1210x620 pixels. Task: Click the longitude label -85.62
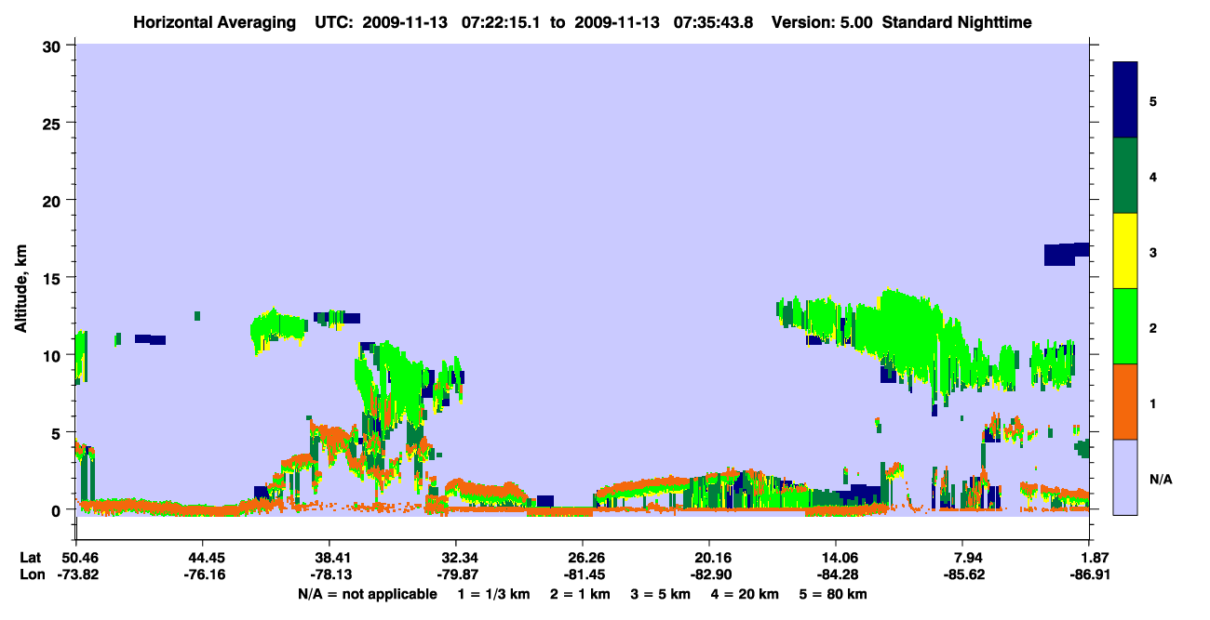[963, 574]
